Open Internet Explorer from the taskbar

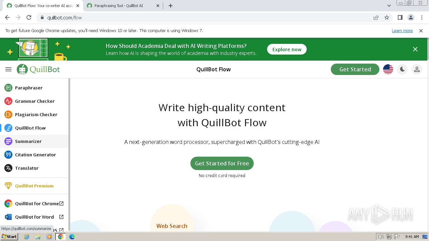pyautogui.click(x=27, y=237)
